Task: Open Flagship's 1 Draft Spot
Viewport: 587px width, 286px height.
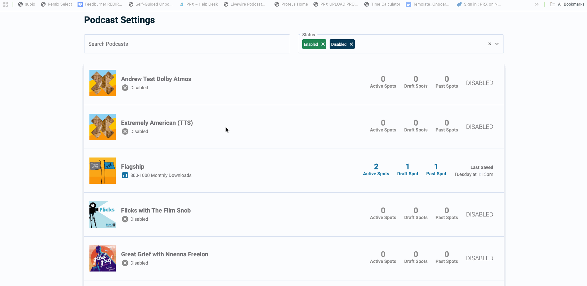Action: click(x=408, y=170)
